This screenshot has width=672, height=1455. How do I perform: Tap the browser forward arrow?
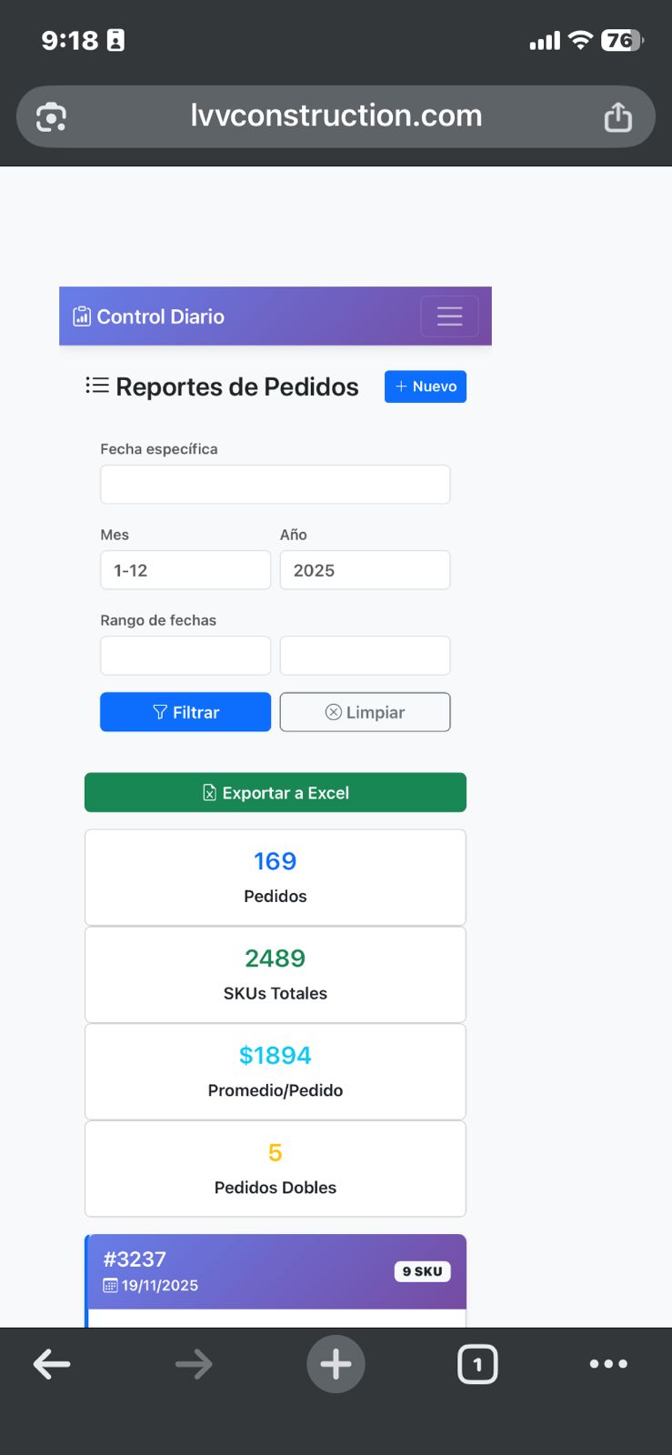pyautogui.click(x=194, y=1363)
